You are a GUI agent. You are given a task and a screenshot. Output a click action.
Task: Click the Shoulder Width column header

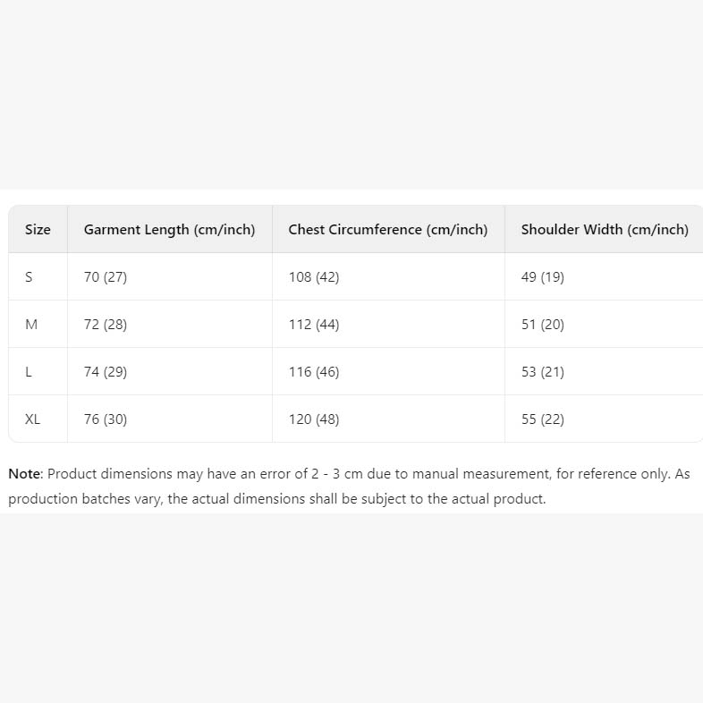(x=605, y=230)
